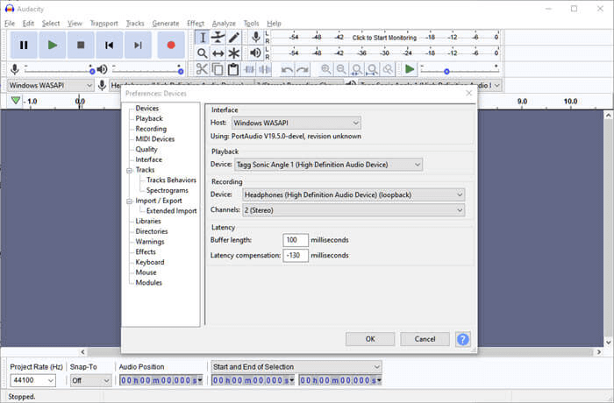Open the Playback Device dropdown

coord(328,164)
